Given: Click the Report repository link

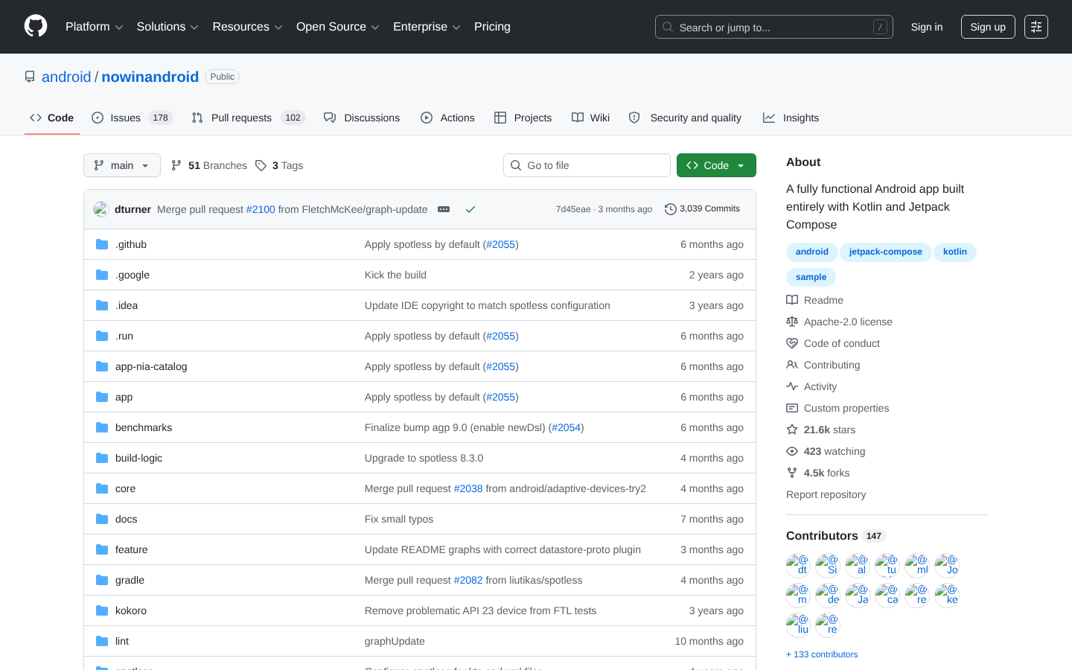Looking at the screenshot, I should [x=826, y=494].
